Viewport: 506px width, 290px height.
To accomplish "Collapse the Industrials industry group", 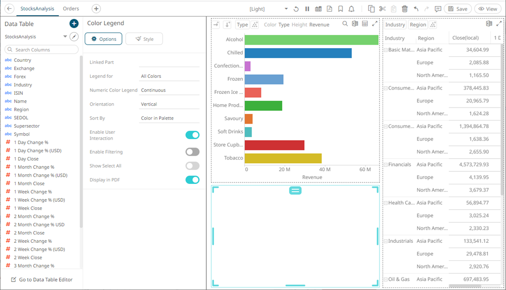I will pyautogui.click(x=386, y=241).
